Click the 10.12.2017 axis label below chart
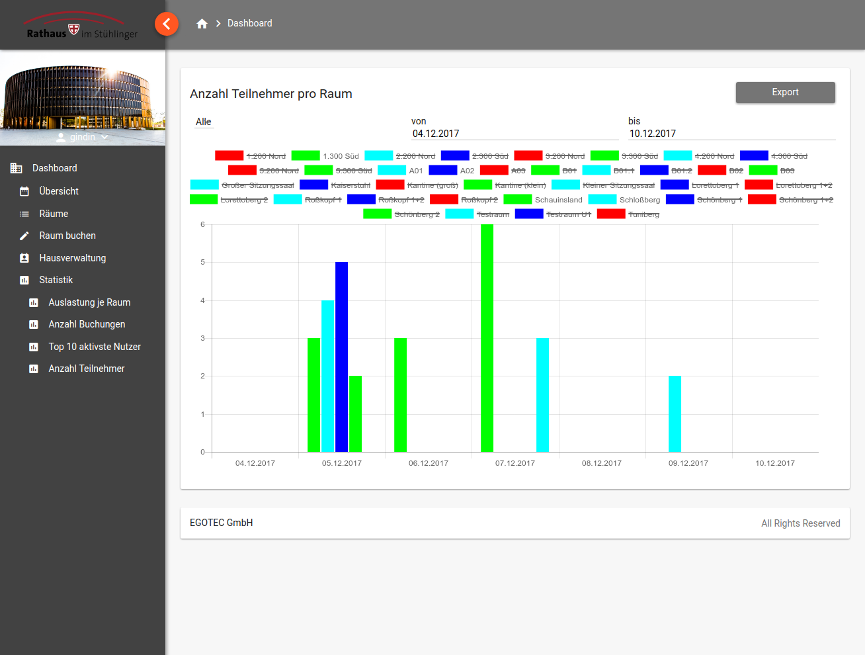This screenshot has width=865, height=655. tap(775, 463)
